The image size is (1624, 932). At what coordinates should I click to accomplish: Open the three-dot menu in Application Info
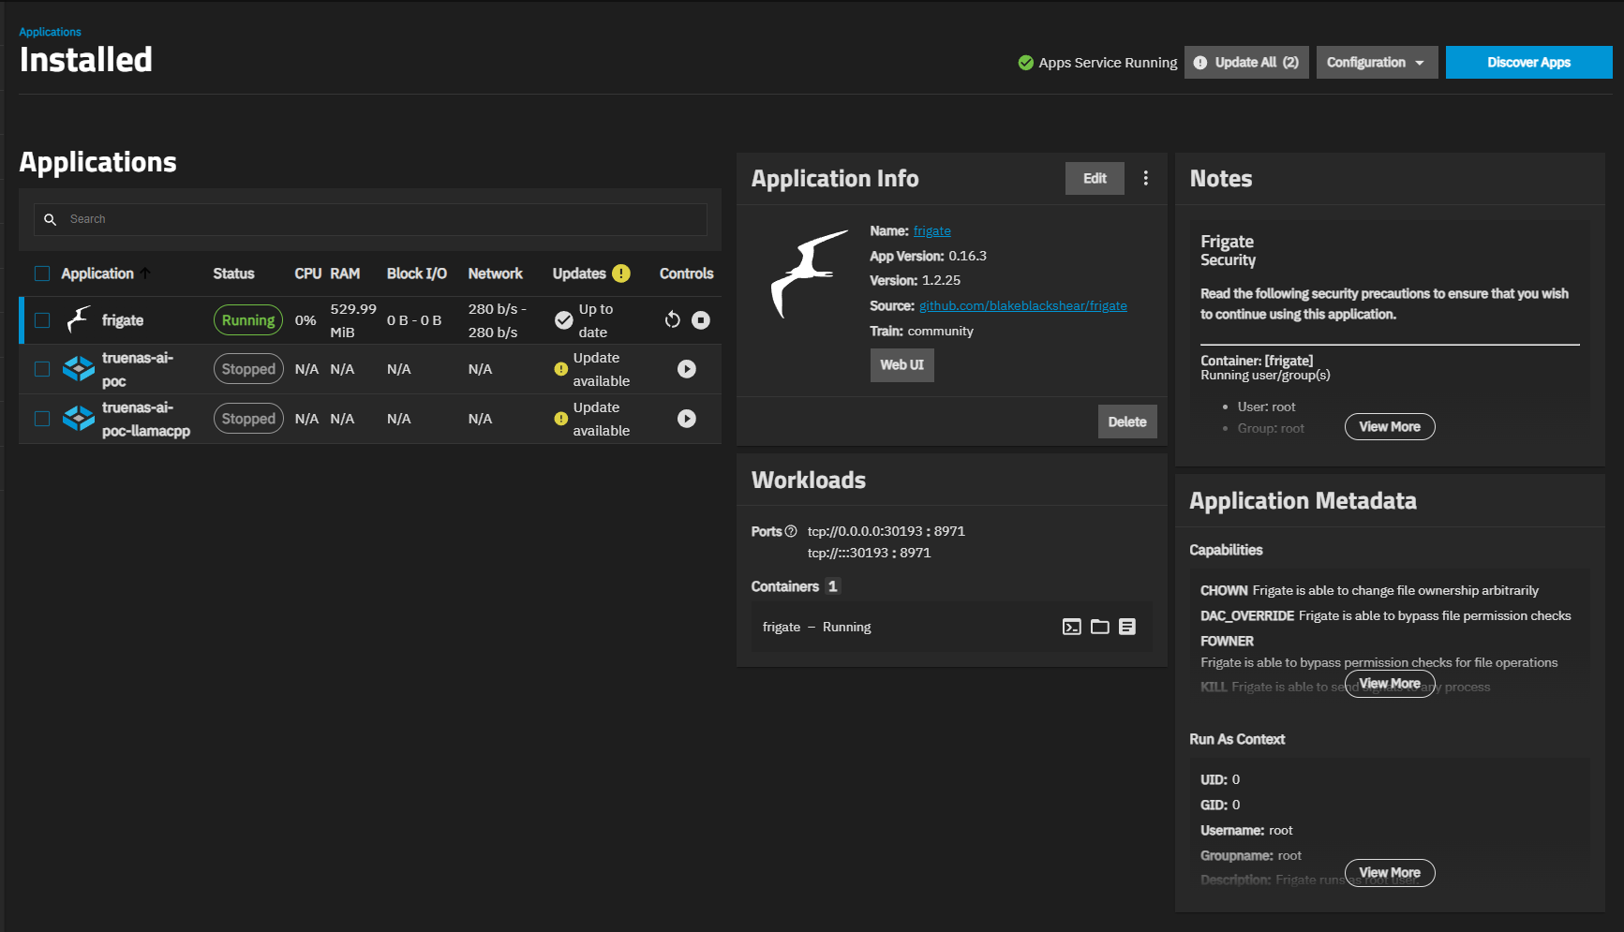tap(1145, 178)
